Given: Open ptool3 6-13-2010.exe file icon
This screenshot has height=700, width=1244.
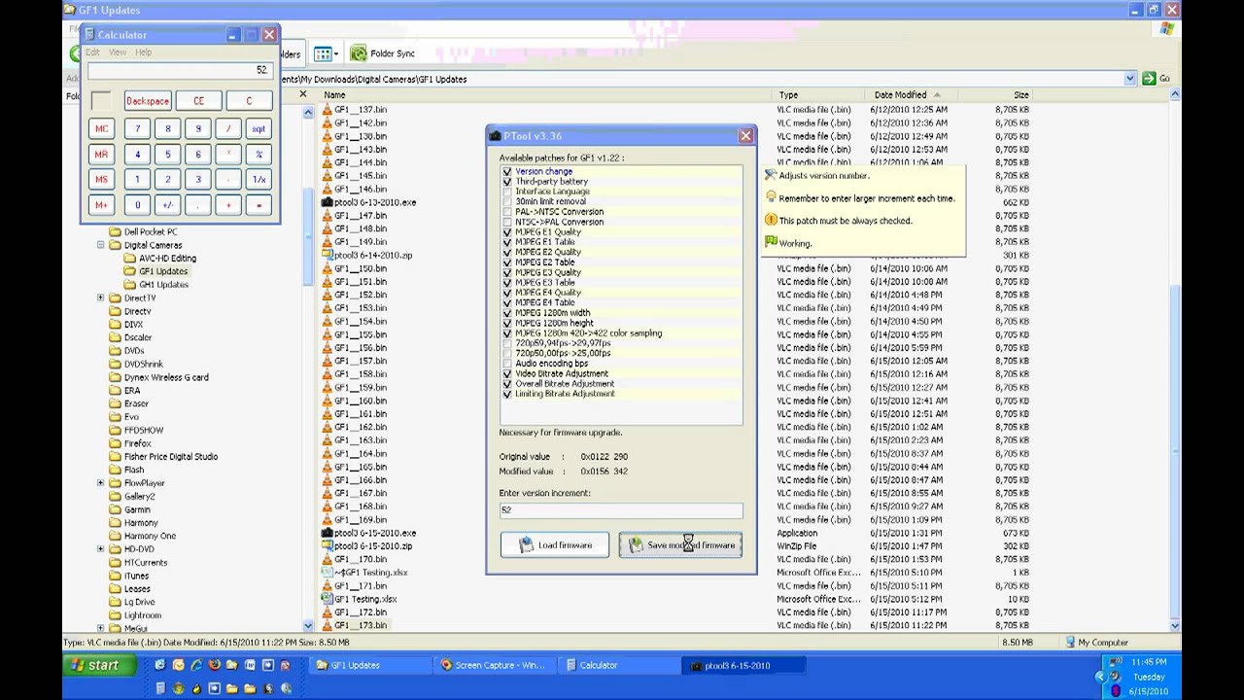Looking at the screenshot, I should (x=328, y=202).
